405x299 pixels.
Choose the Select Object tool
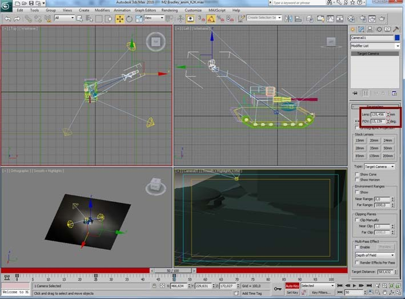tap(80, 19)
